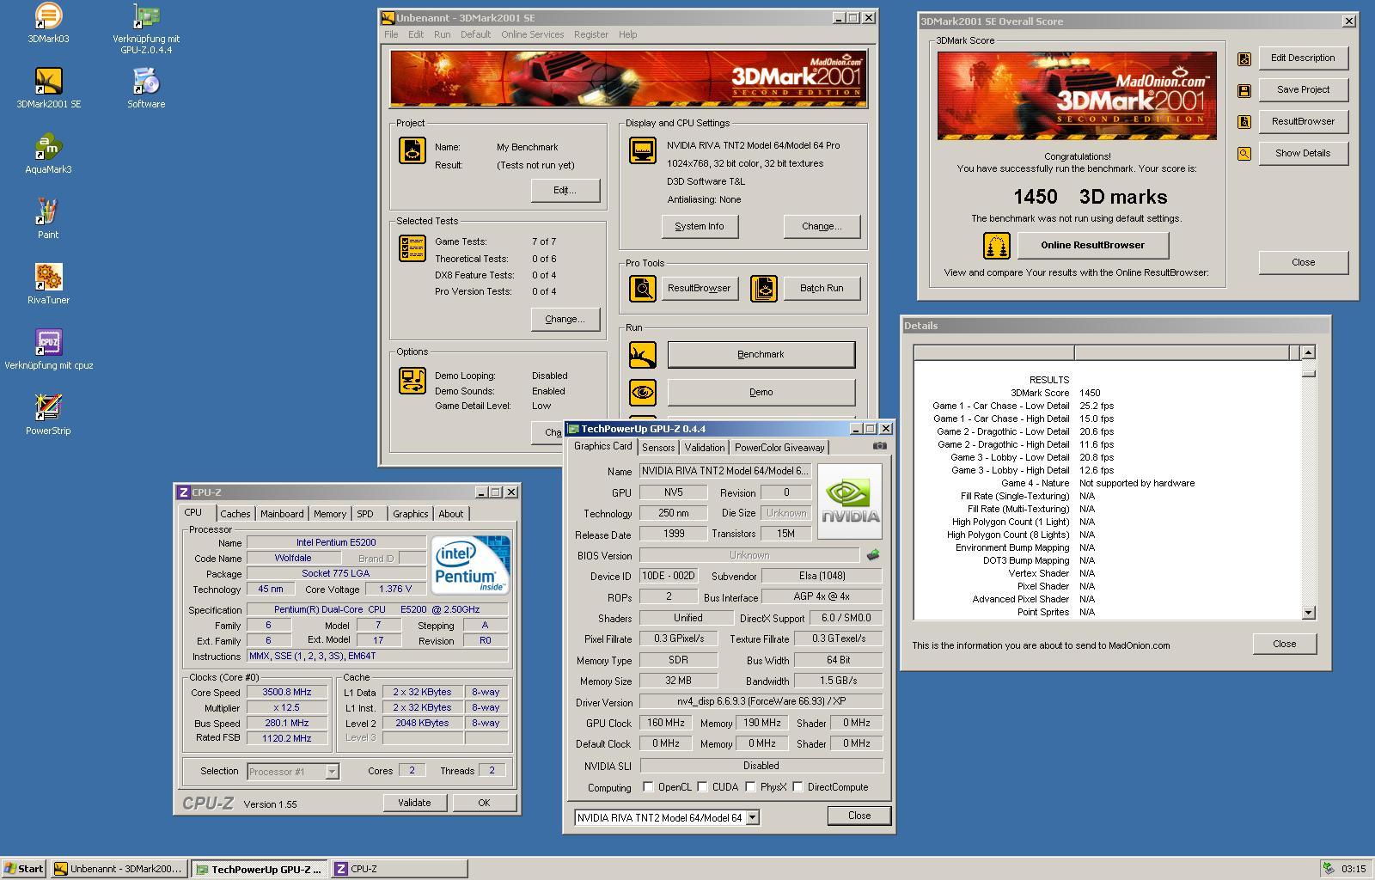Screen dimensions: 1375x880
Task: Click the Core Speed value field in CPU-Z
Action: point(287,693)
